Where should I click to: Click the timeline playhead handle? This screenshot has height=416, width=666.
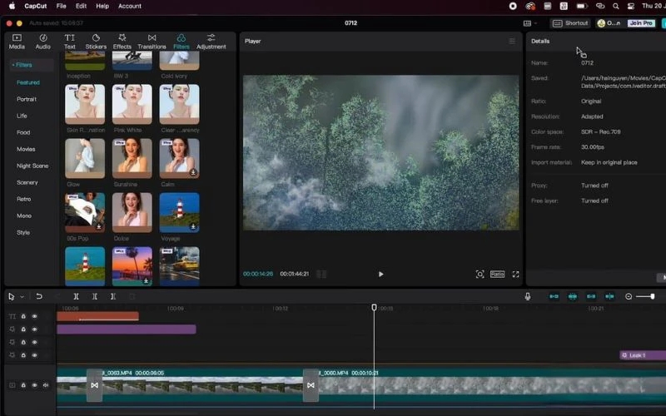pyautogui.click(x=374, y=307)
